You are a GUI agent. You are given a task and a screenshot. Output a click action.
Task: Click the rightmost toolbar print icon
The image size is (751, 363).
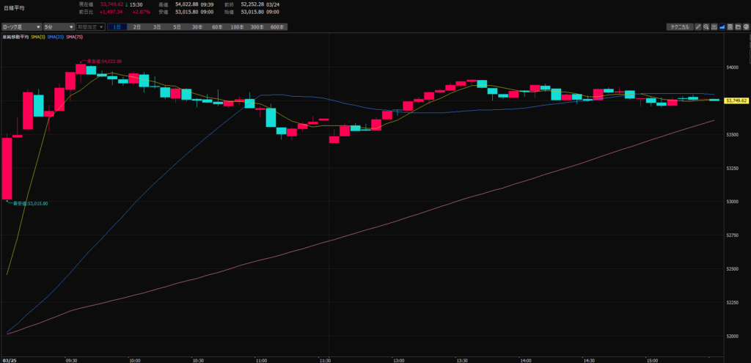pos(746,27)
